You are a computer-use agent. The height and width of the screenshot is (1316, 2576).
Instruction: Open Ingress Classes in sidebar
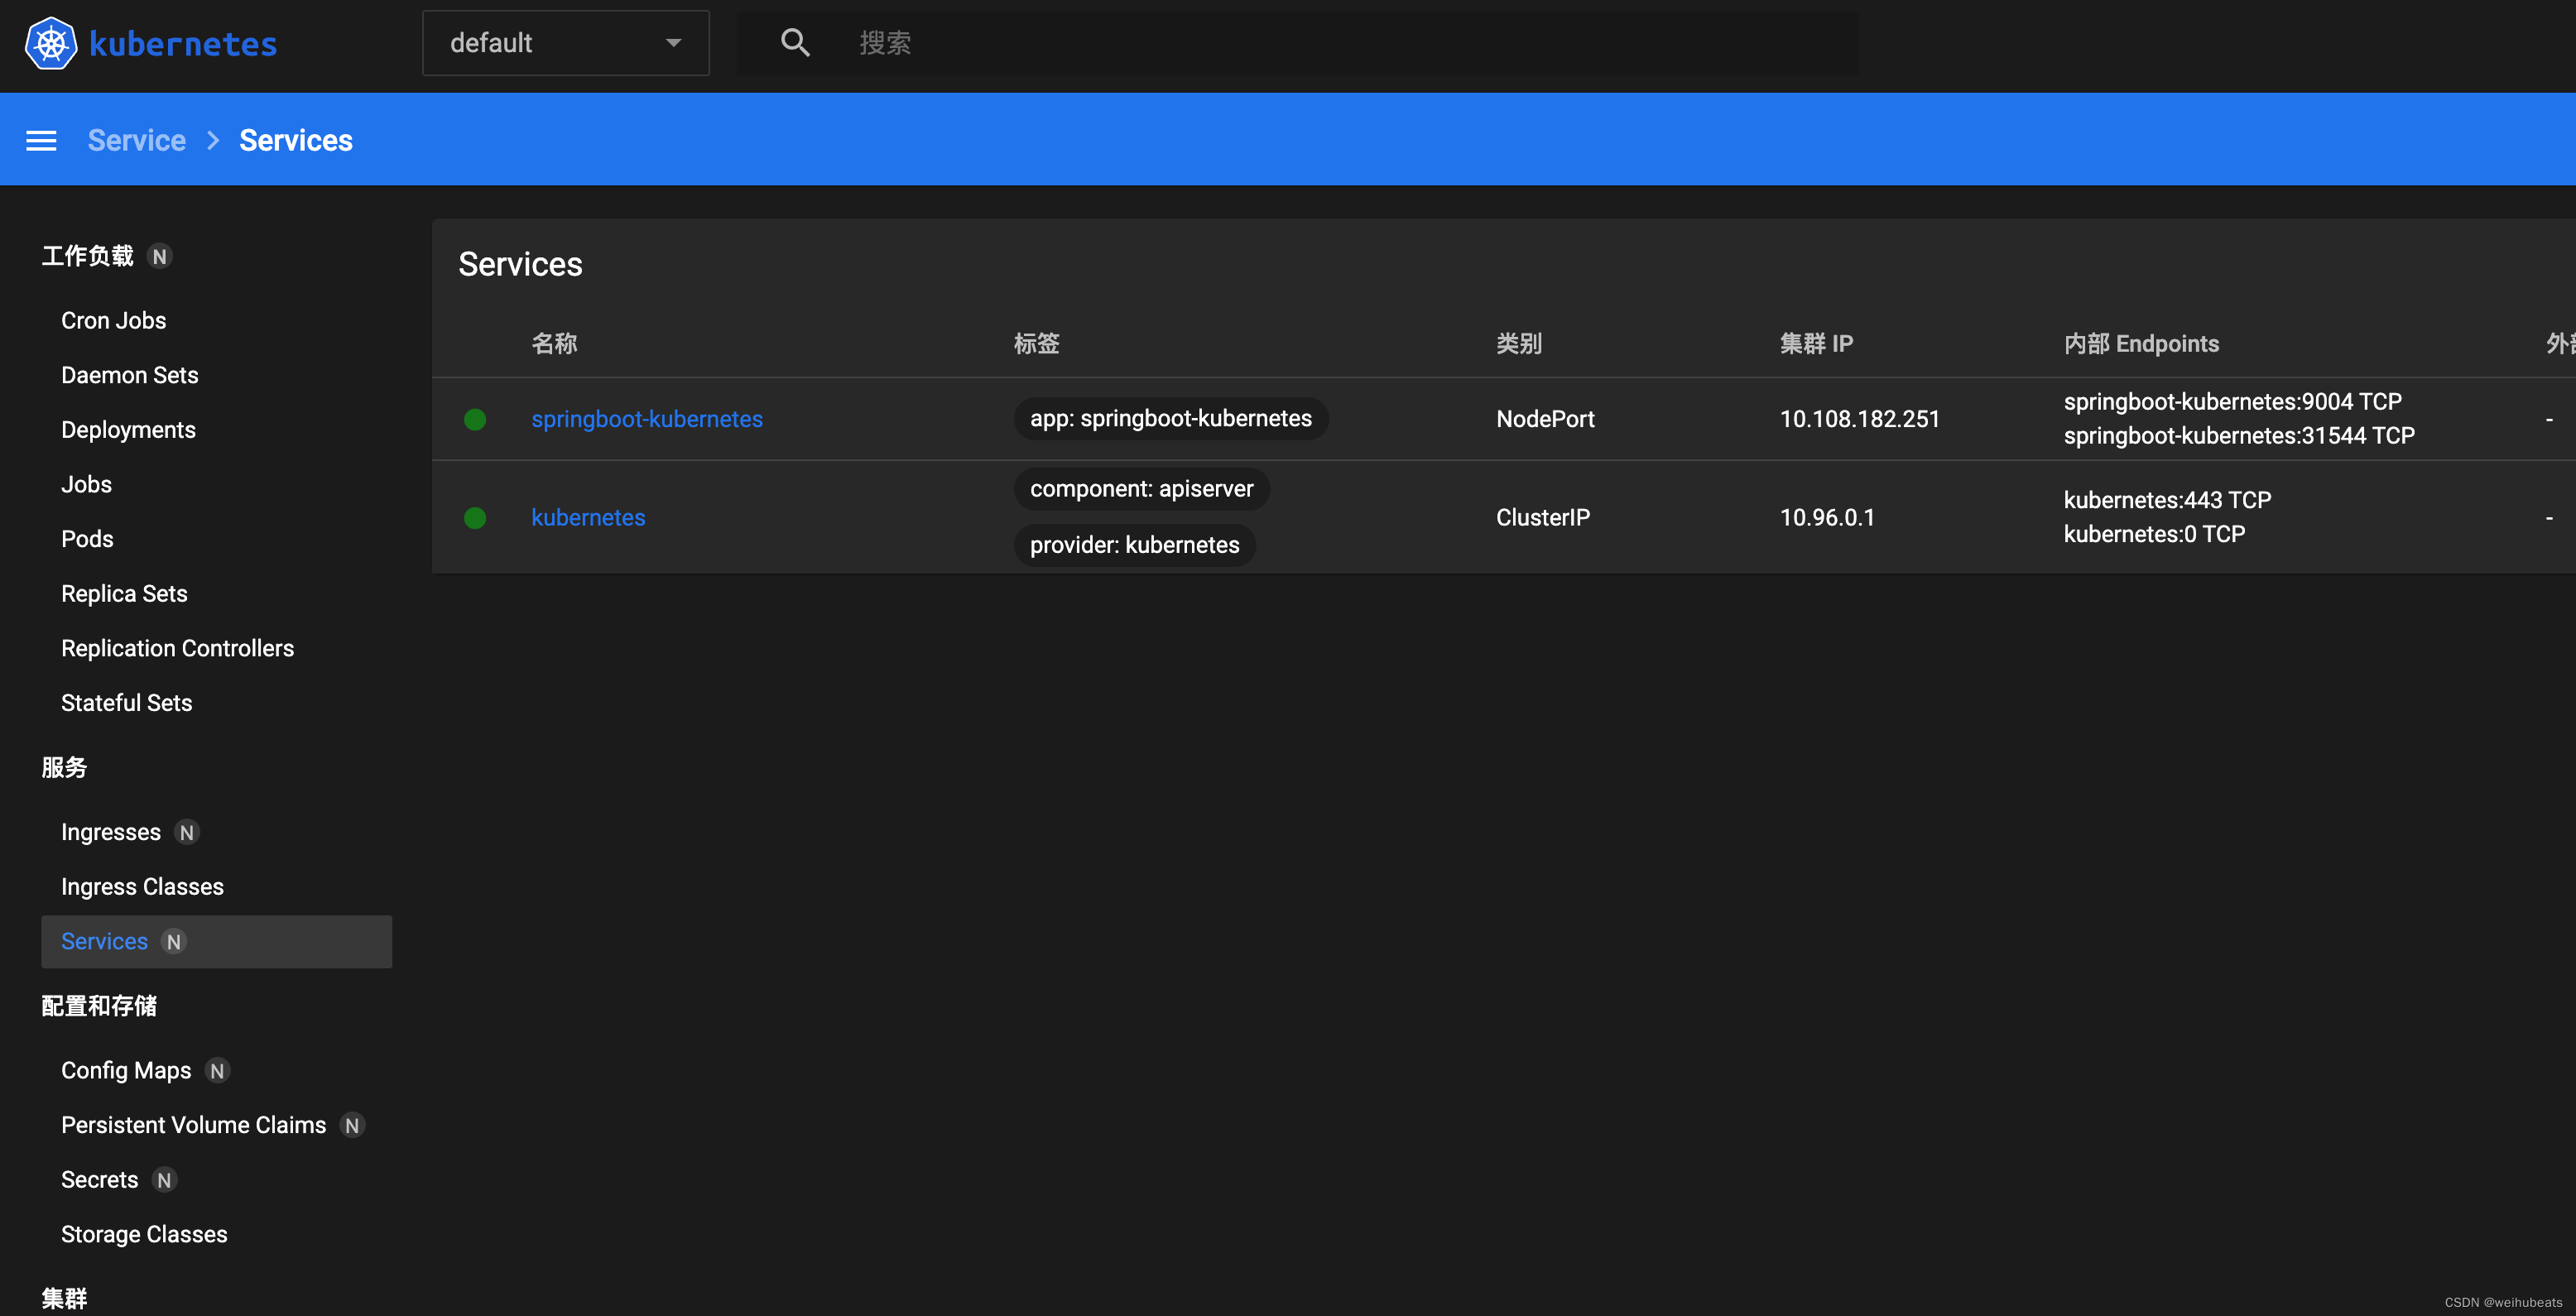click(142, 887)
